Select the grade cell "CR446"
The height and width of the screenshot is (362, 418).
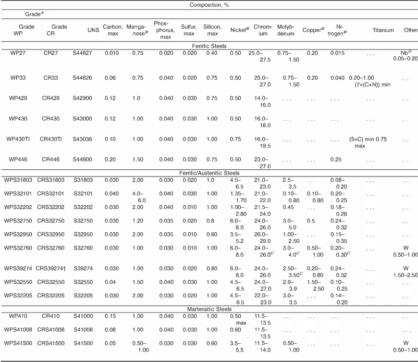[51, 159]
